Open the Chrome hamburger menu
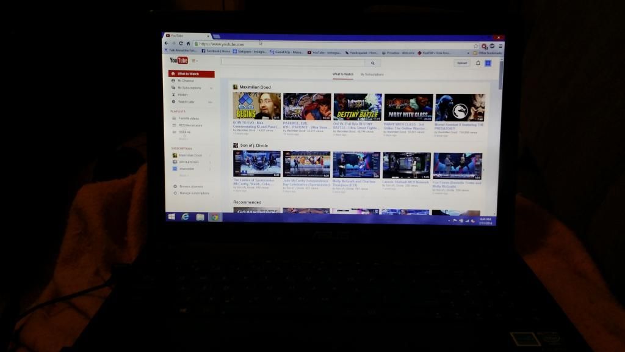This screenshot has height=352, width=625. pyautogui.click(x=500, y=46)
